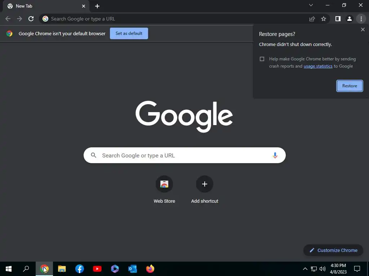This screenshot has width=369, height=276.
Task: Open taskbar Search
Action: 26,269
